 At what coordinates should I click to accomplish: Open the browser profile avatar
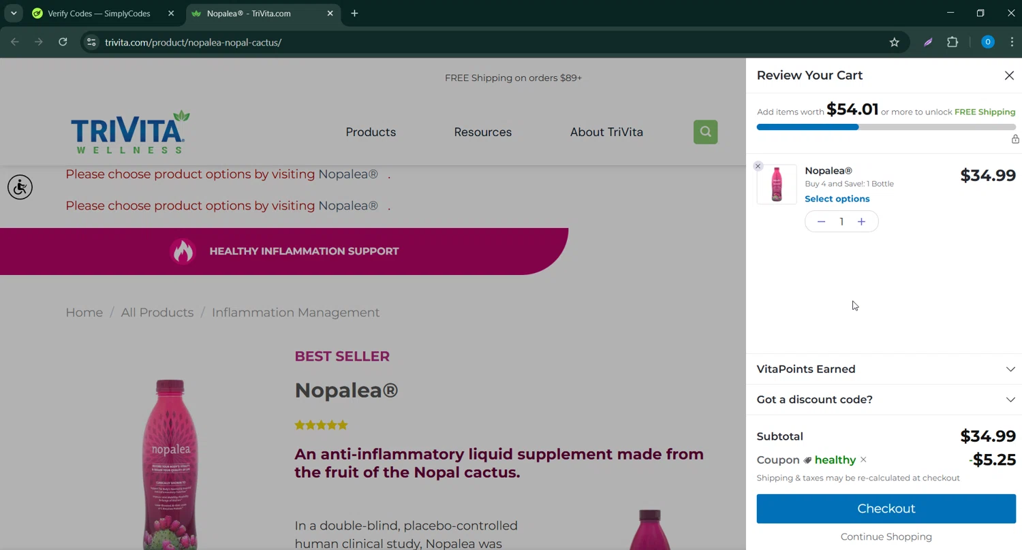(x=987, y=42)
